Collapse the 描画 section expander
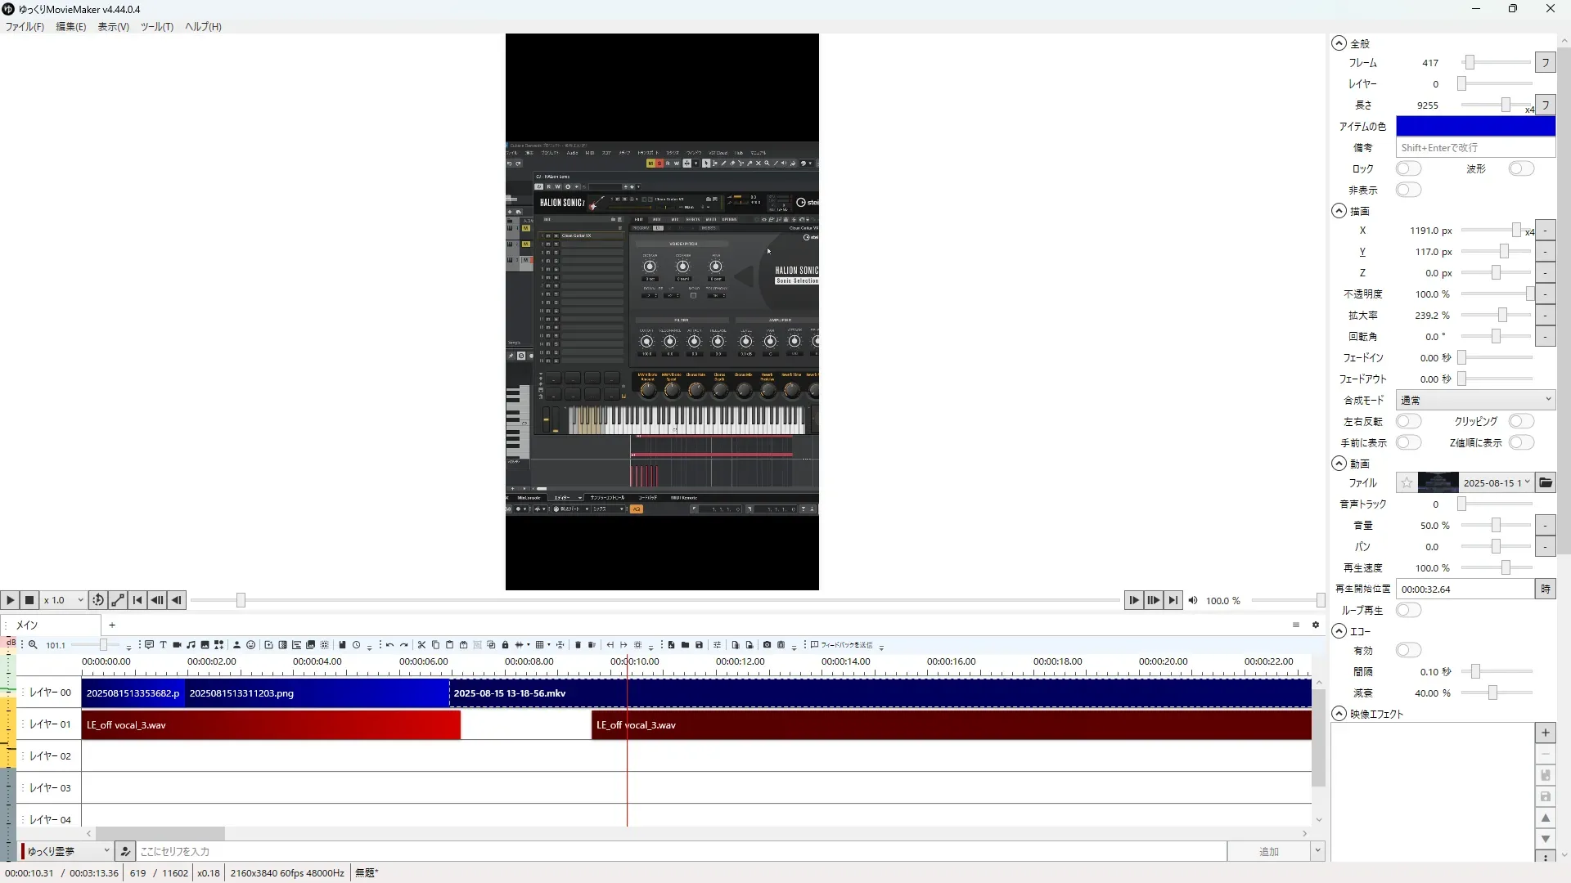Image resolution: width=1571 pixels, height=883 pixels. (1339, 211)
